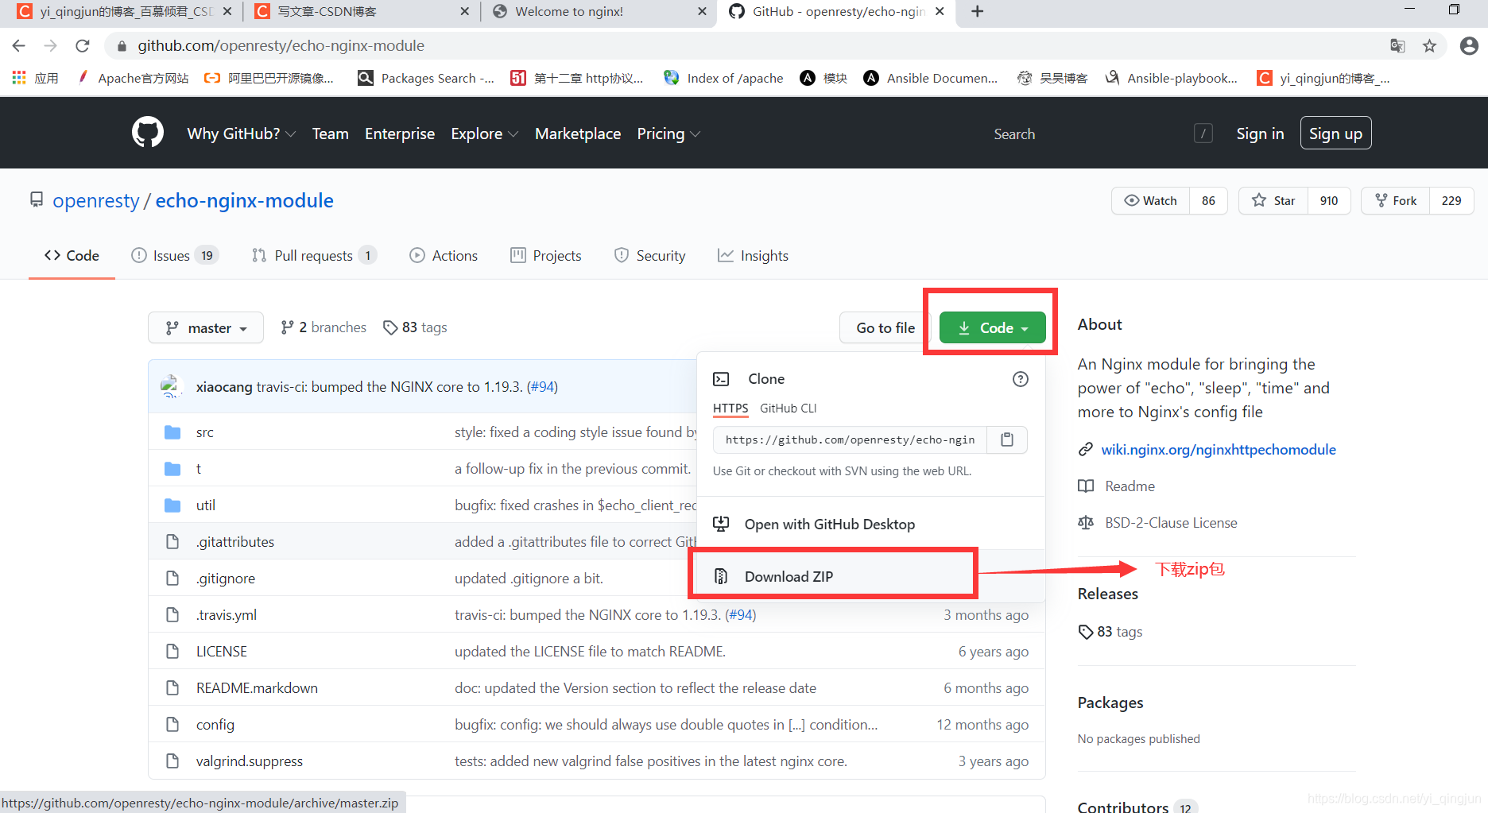Expand the Pricing menu
The height and width of the screenshot is (813, 1488).
[668, 134]
